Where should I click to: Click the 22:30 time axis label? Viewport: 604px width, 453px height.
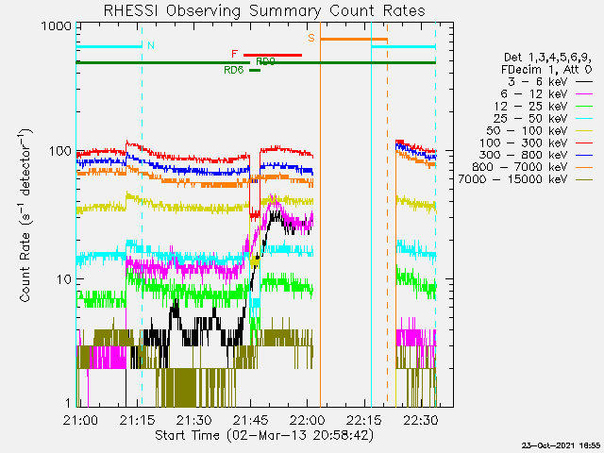tap(421, 420)
